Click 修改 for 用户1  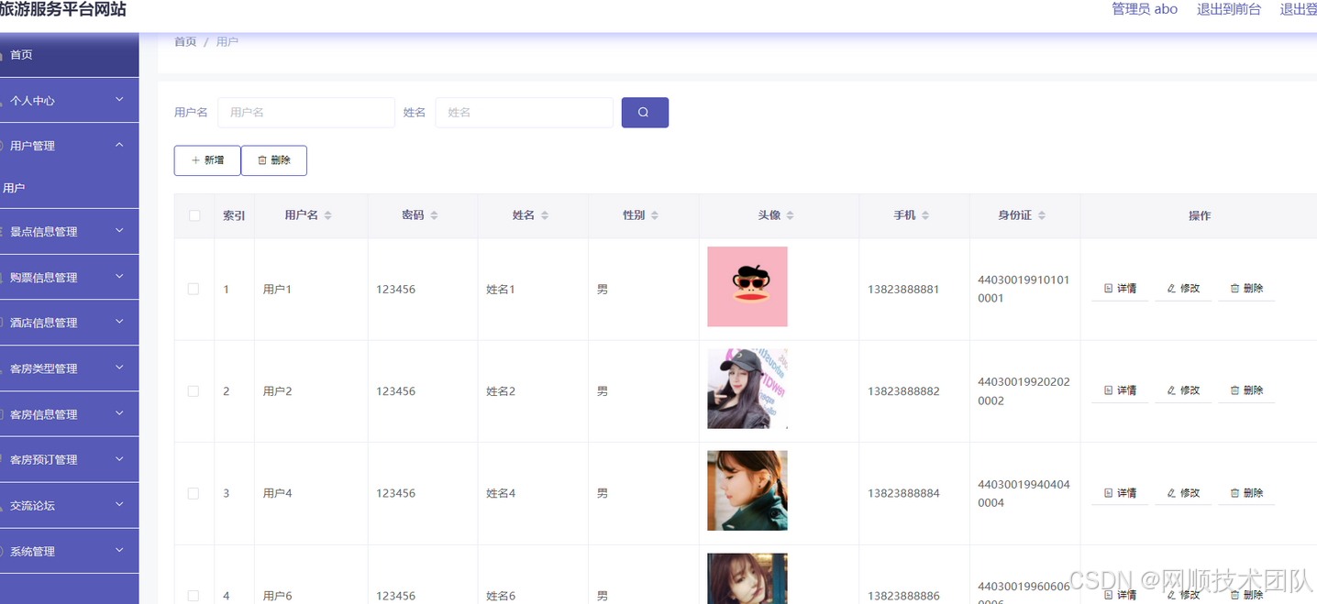pyautogui.click(x=1183, y=289)
